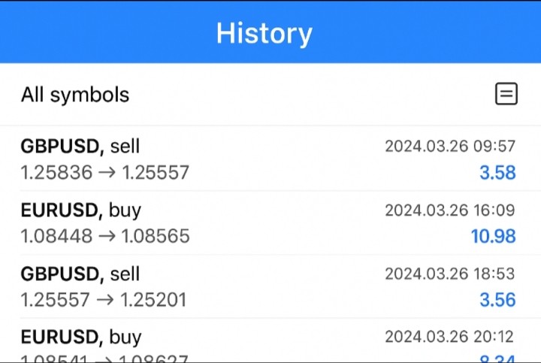Open the GBPUSD sell trade from 18:53
The image size is (541, 363).
coord(80,274)
